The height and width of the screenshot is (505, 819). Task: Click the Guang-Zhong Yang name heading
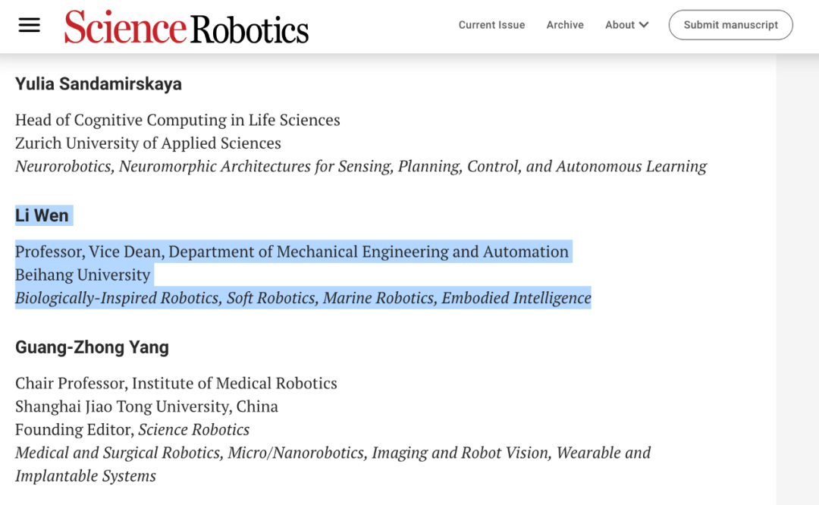92,347
